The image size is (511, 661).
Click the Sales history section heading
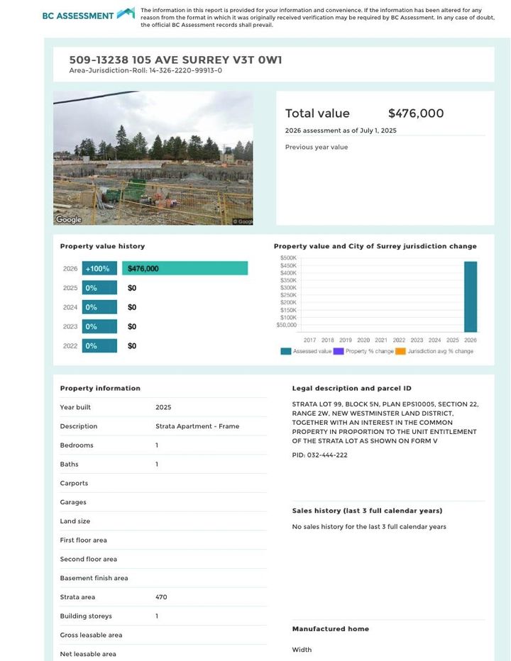(x=367, y=511)
